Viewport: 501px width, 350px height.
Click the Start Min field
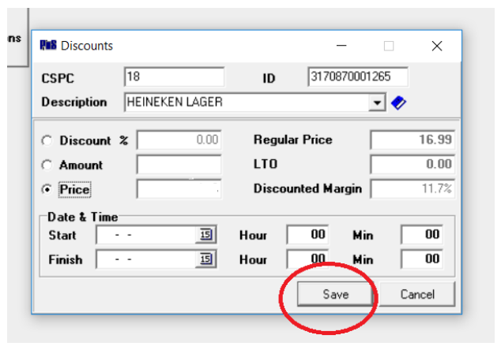coord(422,235)
